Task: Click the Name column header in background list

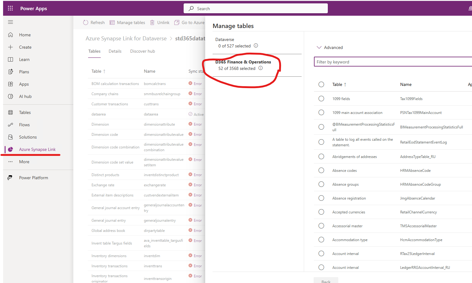Action: [149, 71]
